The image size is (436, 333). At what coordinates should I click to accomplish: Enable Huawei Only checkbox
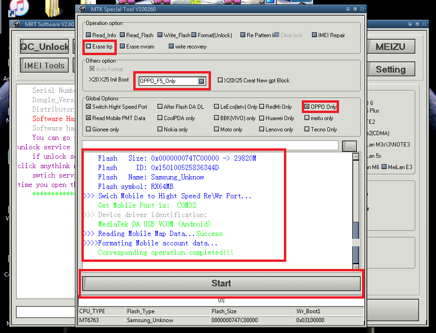262,118
